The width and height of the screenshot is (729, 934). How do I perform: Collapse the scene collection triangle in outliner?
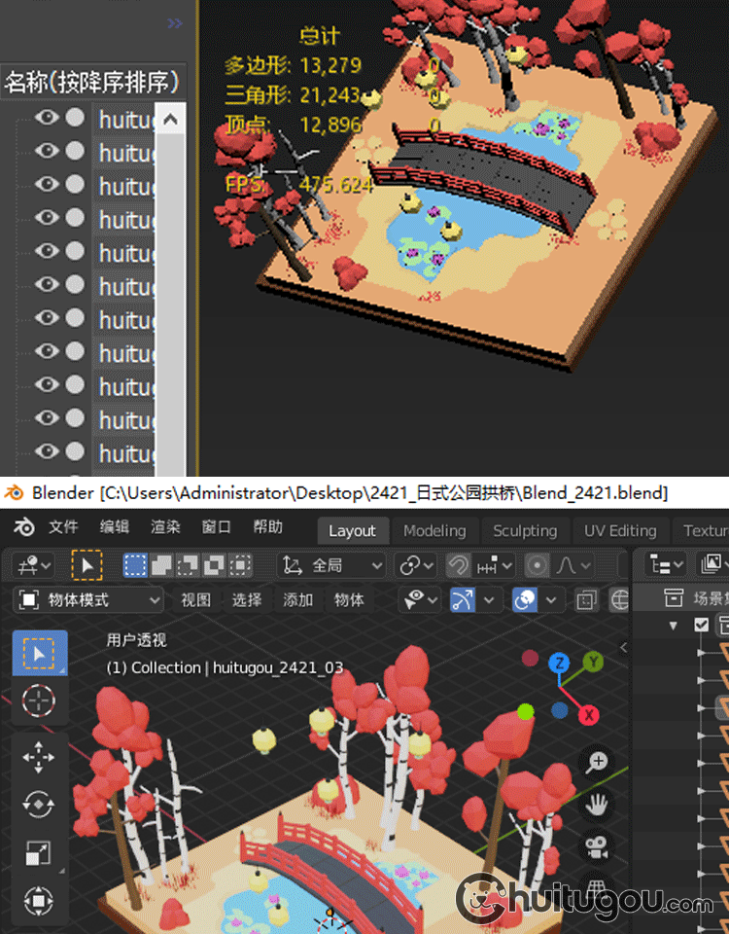tap(673, 626)
